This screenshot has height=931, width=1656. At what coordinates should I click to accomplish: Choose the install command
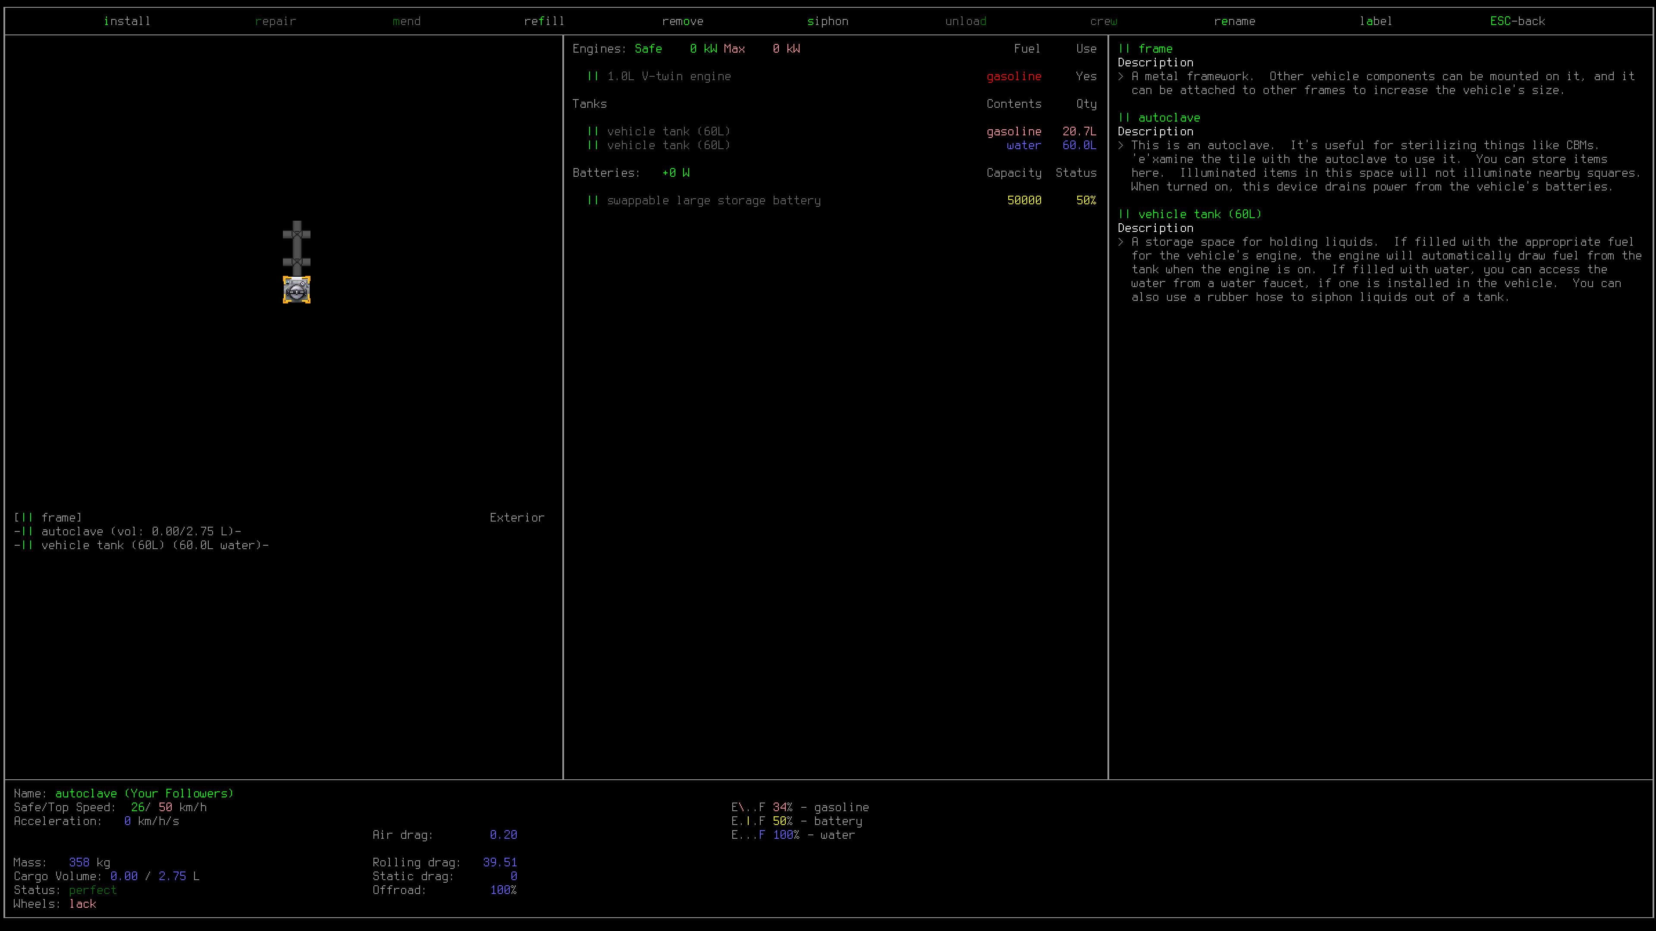pyautogui.click(x=127, y=21)
